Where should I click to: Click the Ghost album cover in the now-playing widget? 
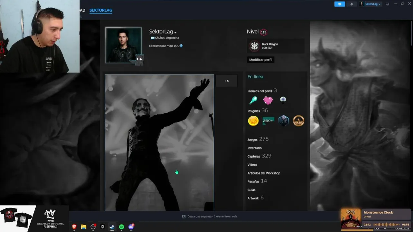pos(351,219)
